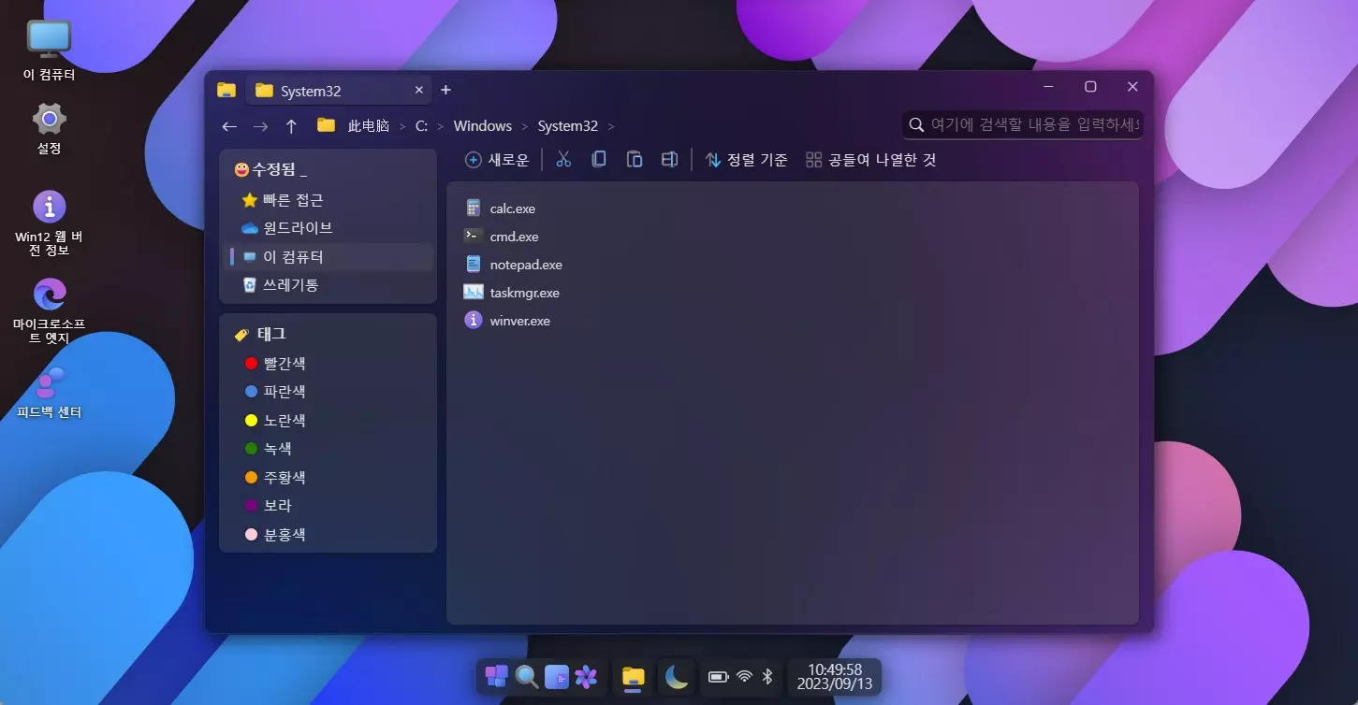This screenshot has height=705, width=1358.
Task: Click File Explorer icon on taskbar
Action: [634, 677]
